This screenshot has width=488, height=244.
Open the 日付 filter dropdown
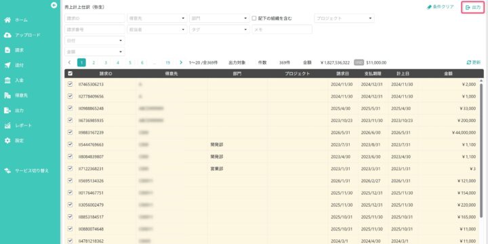click(95, 41)
